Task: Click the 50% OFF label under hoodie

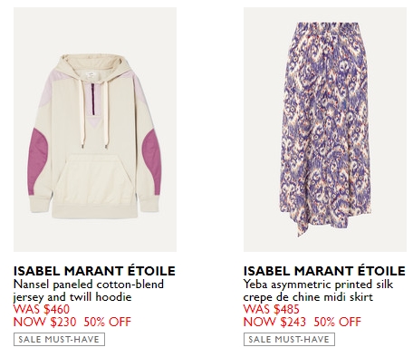Action: [x=108, y=322]
